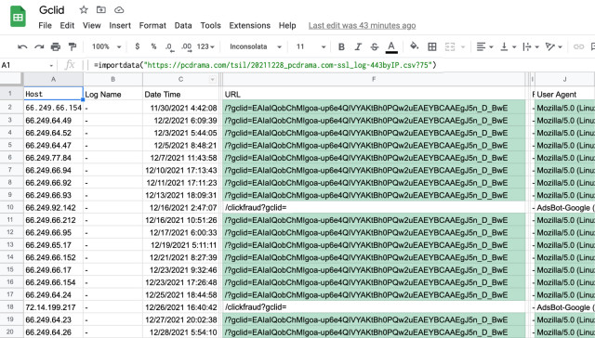Toggle Bold formatting
Image resolution: width=595 pixels, height=338 pixels.
point(341,46)
